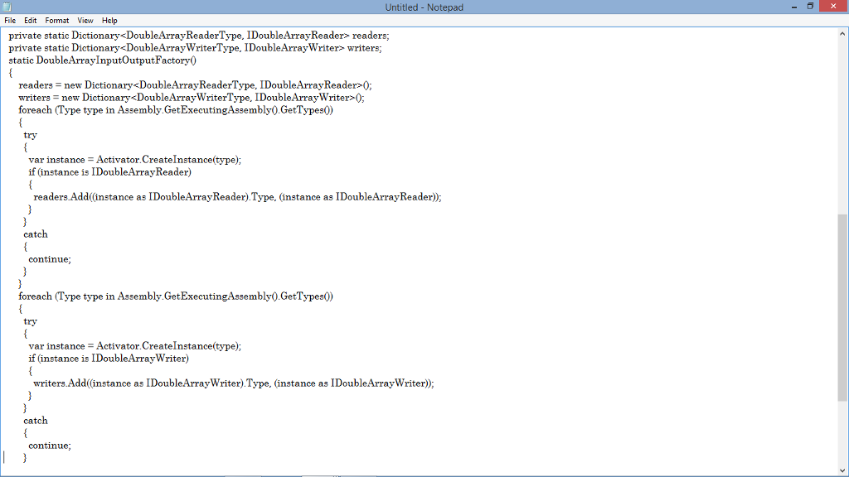
Task: Click the line ending with 'writers;'
Action: (195, 48)
